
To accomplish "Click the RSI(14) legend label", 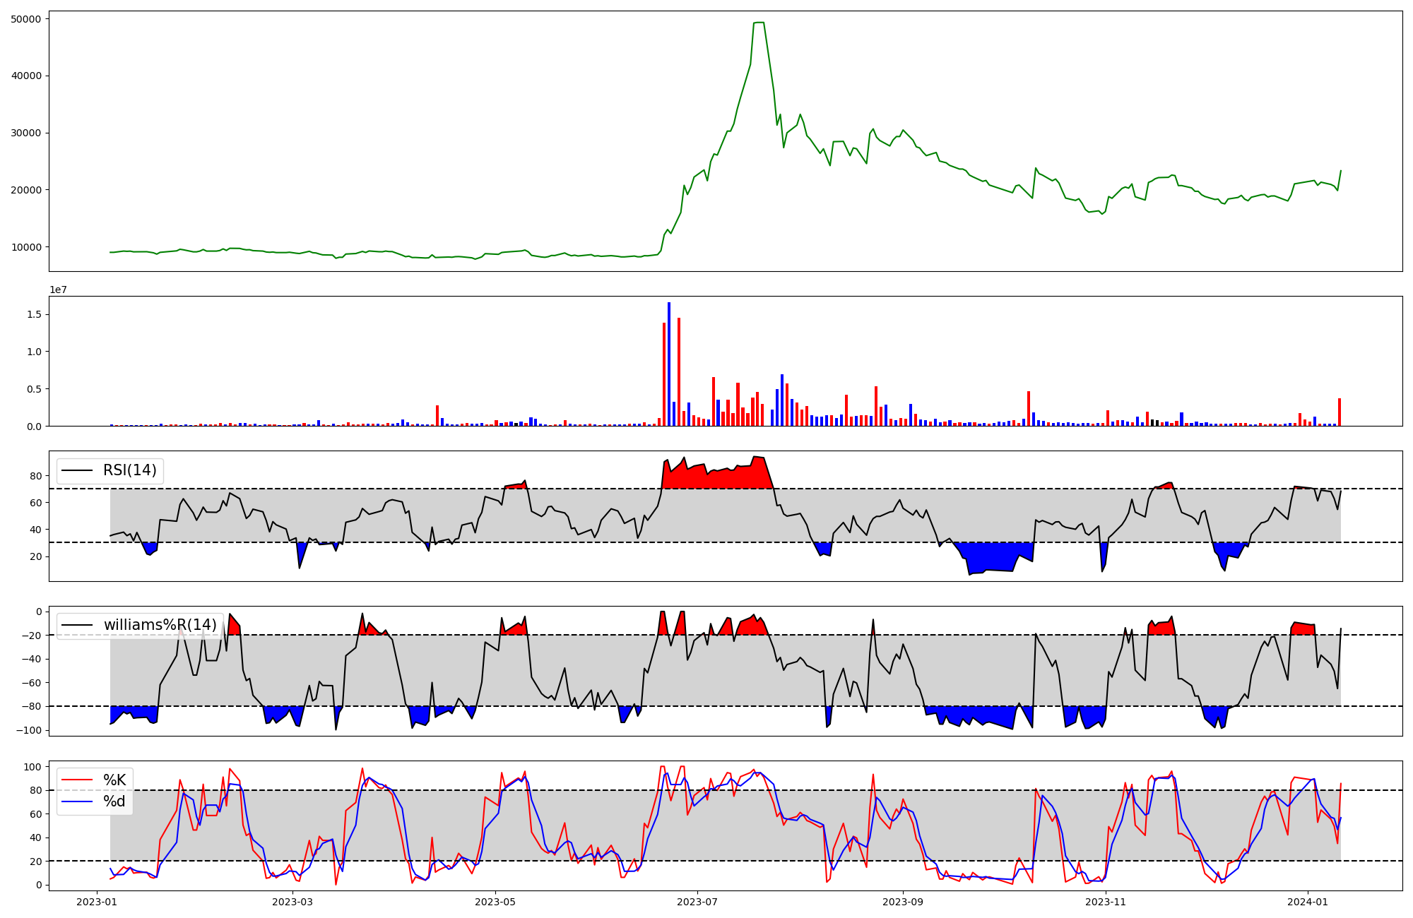I will (x=130, y=470).
